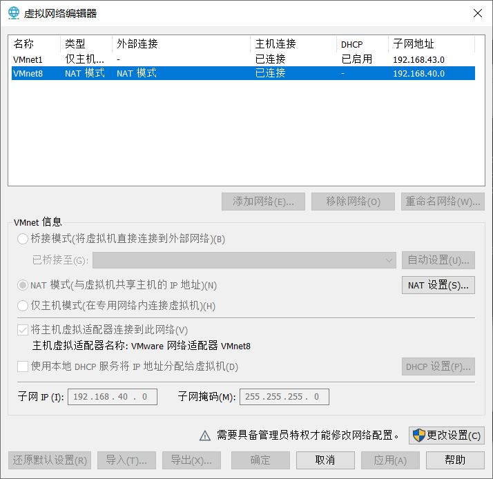The image size is (493, 479).
Task: Open NAT 设置(S)... dialog
Action: pyautogui.click(x=438, y=285)
